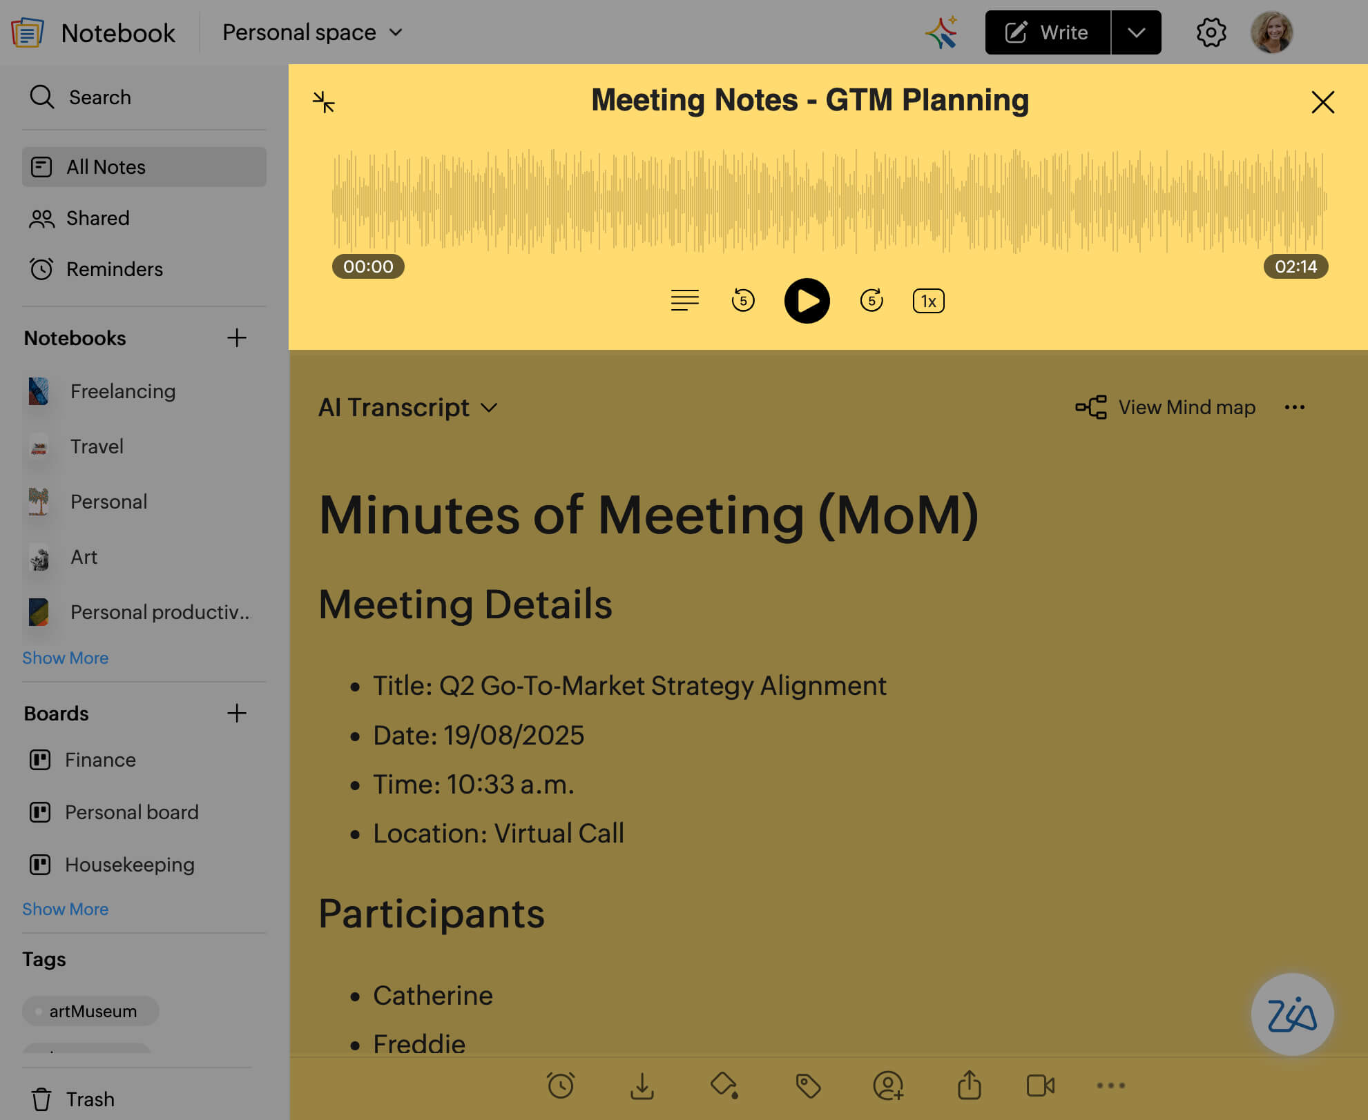This screenshot has height=1120, width=1368.
Task: Click the download icon in bottom toolbar
Action: pos(642,1085)
